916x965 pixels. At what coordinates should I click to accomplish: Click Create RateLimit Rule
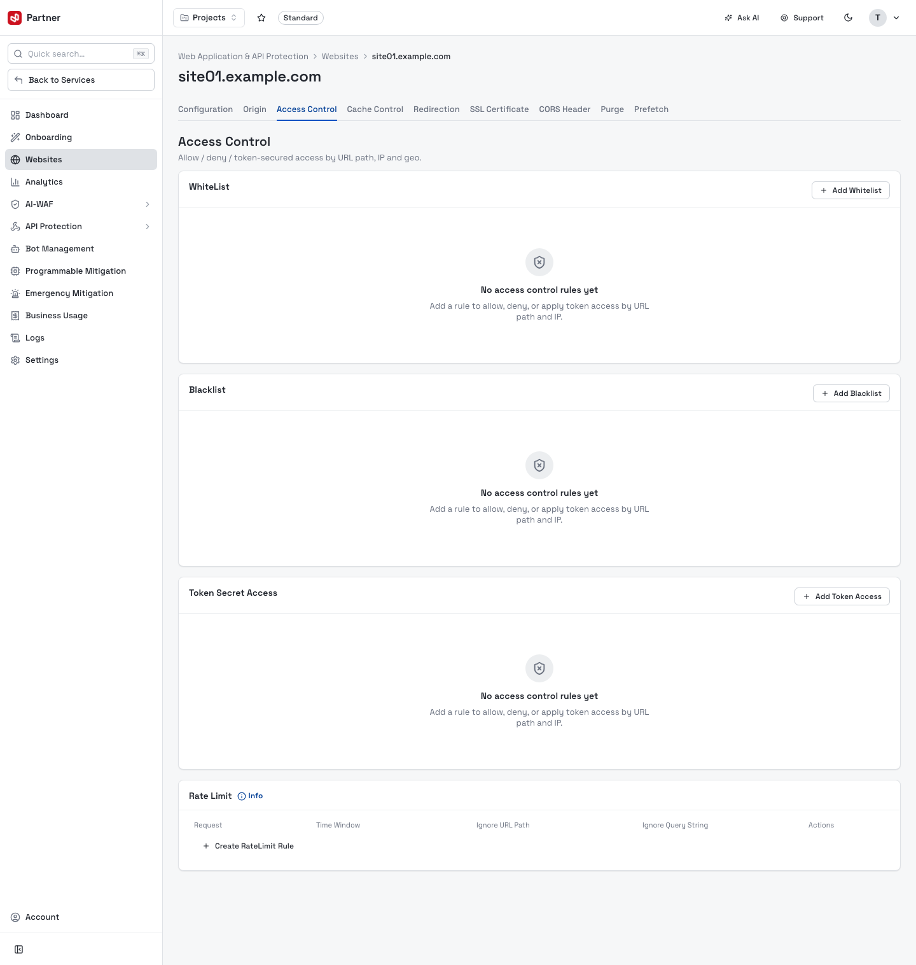point(248,846)
